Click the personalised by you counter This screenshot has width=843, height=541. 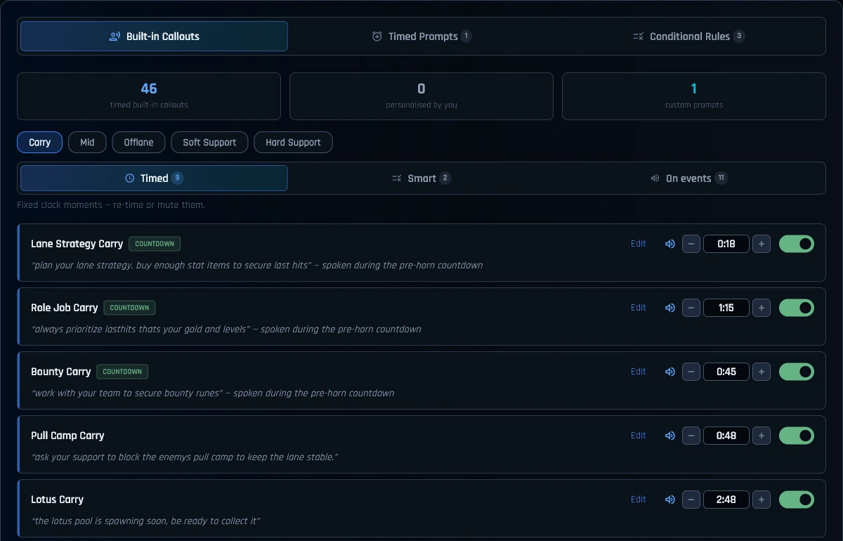point(421,96)
